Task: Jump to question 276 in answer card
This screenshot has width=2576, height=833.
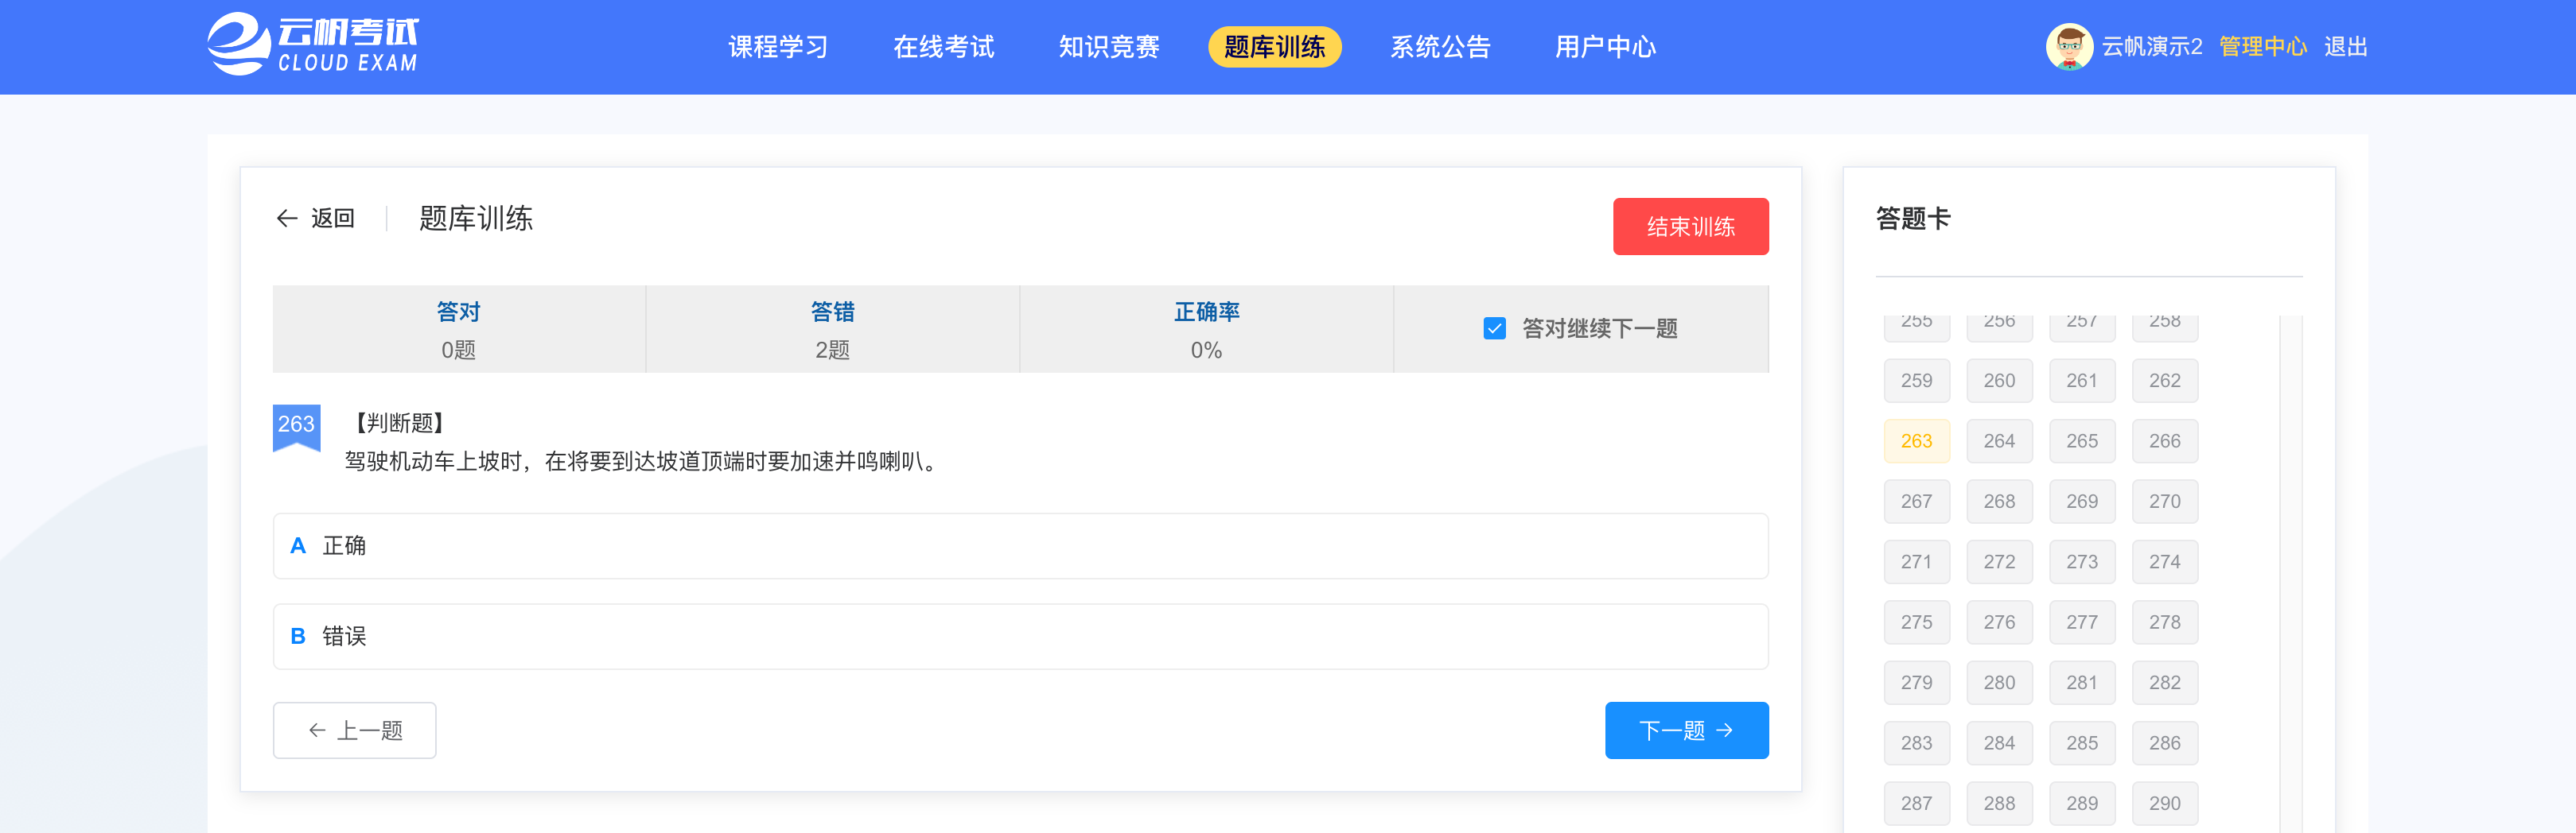Action: 1999,622
